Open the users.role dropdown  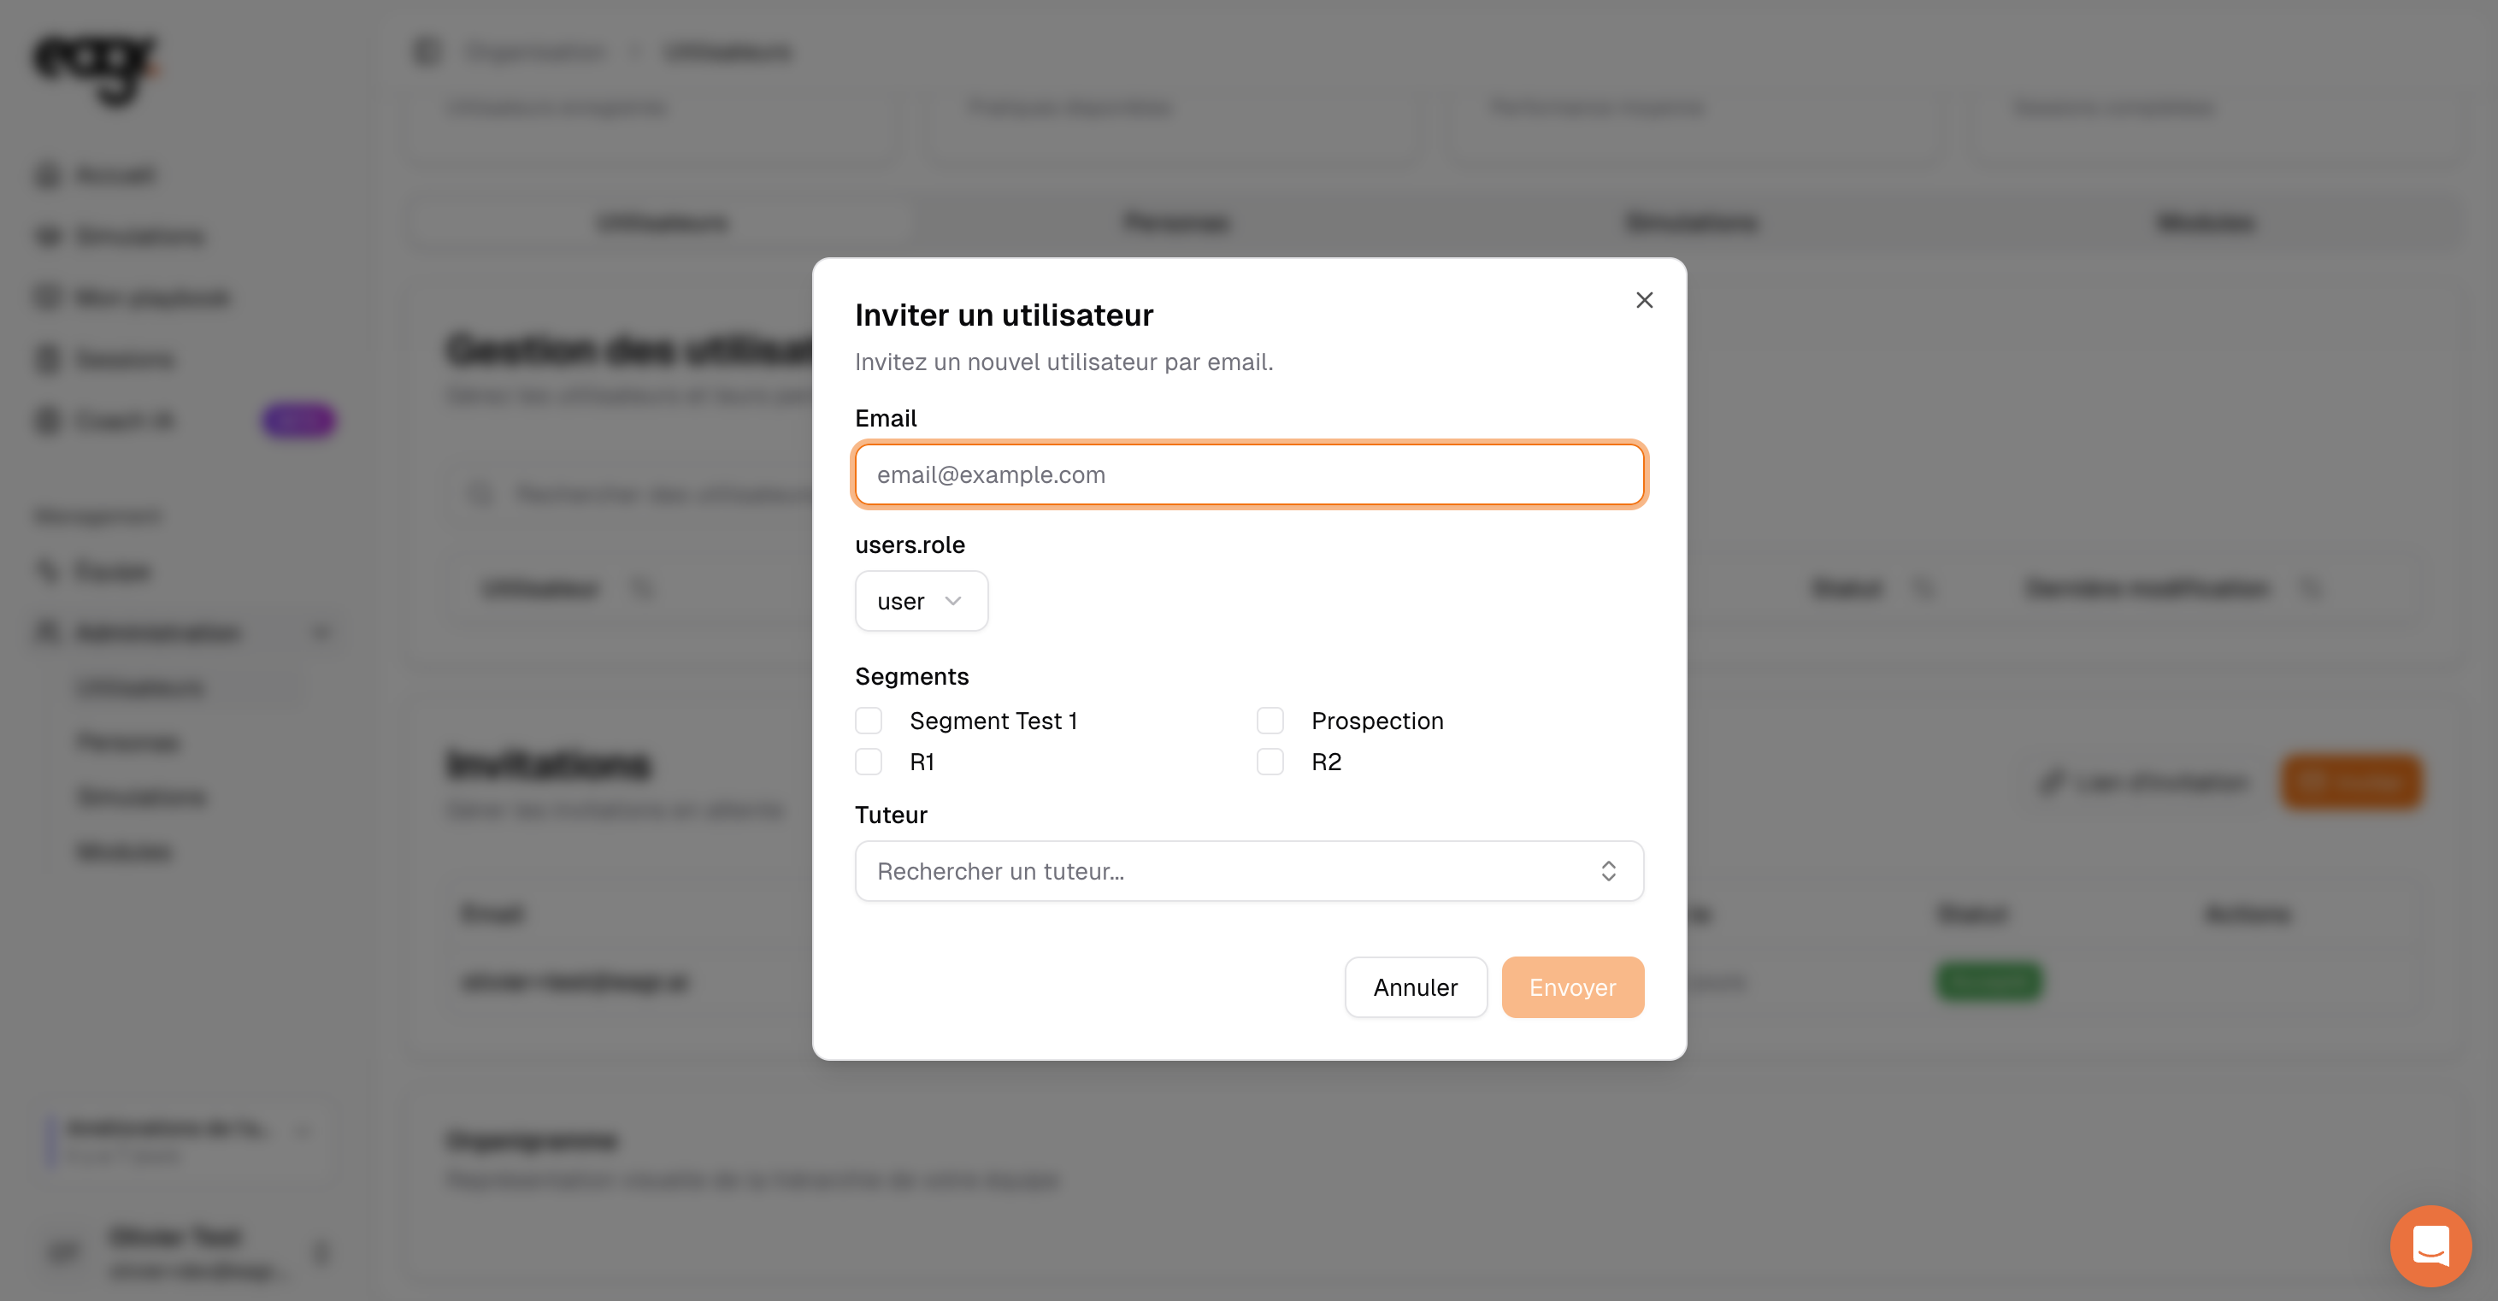point(920,601)
